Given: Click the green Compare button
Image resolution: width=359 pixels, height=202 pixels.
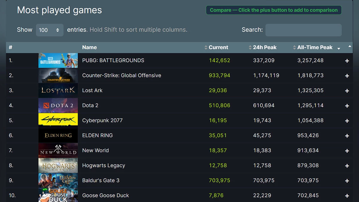Looking at the screenshot, I should point(273,10).
